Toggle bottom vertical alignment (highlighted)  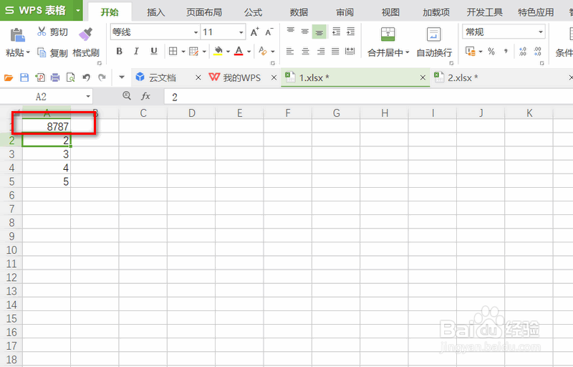point(319,32)
